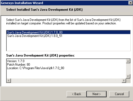Image resolution: width=133 pixels, height=101 pixels.
Task: Click the properties box scroll left arrow
Action: (9, 81)
